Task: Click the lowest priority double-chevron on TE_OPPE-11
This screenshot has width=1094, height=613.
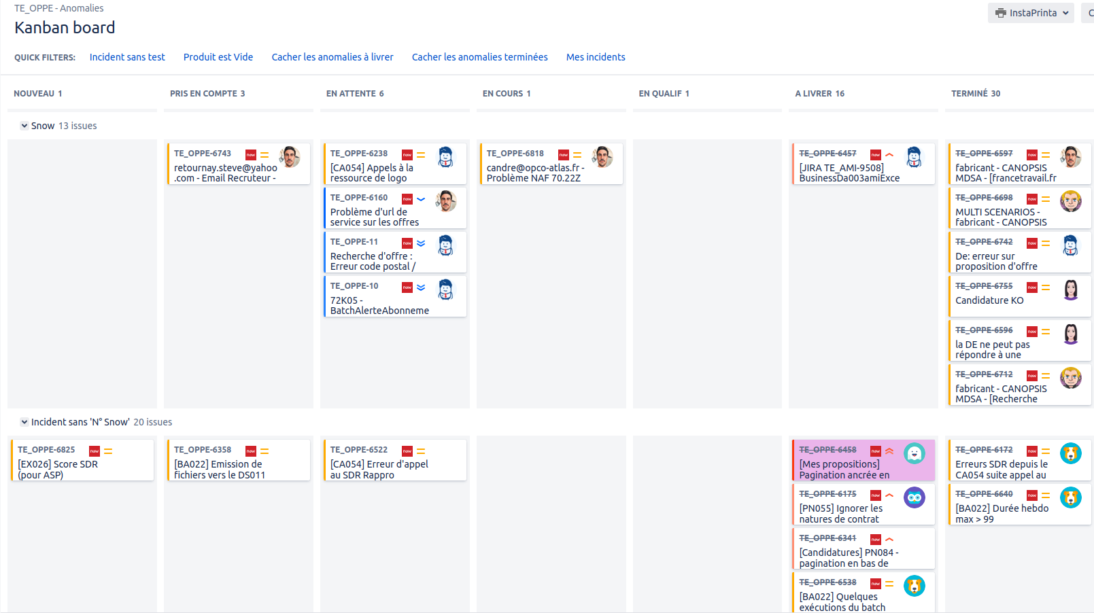Action: coord(420,243)
